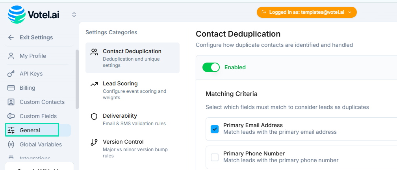Click the left sidebar scrollbar
397x170 pixels.
click(77, 79)
